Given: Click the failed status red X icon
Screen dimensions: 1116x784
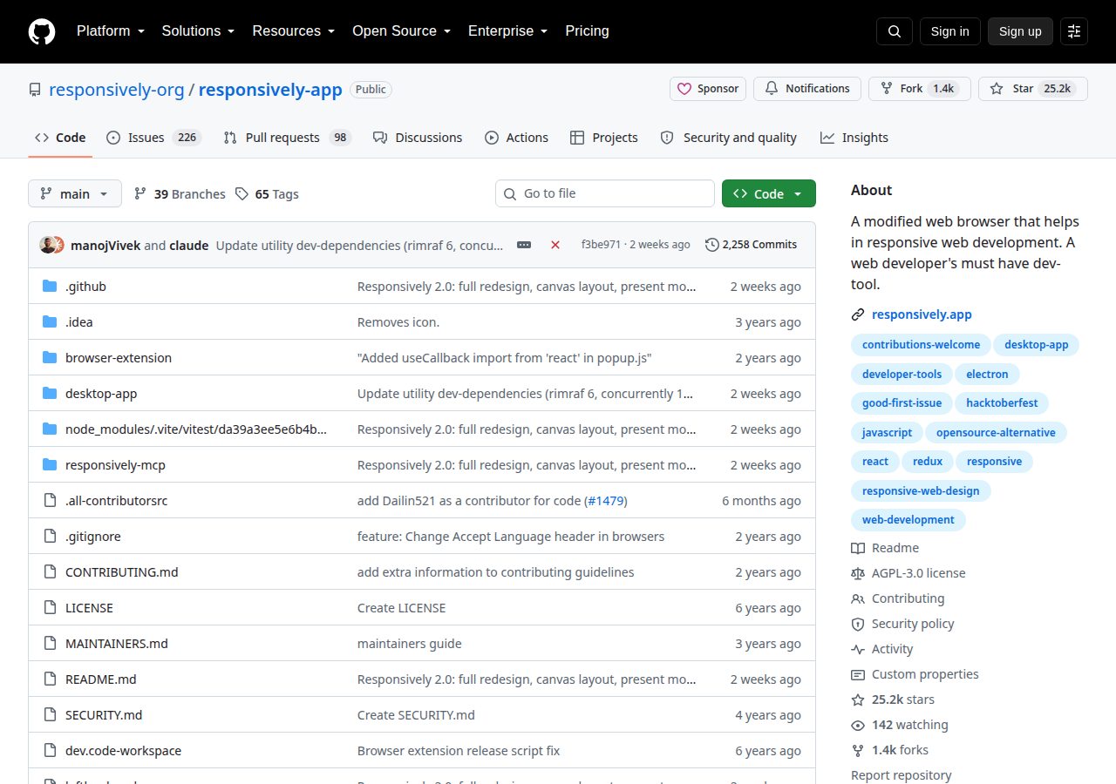Looking at the screenshot, I should click(x=555, y=245).
